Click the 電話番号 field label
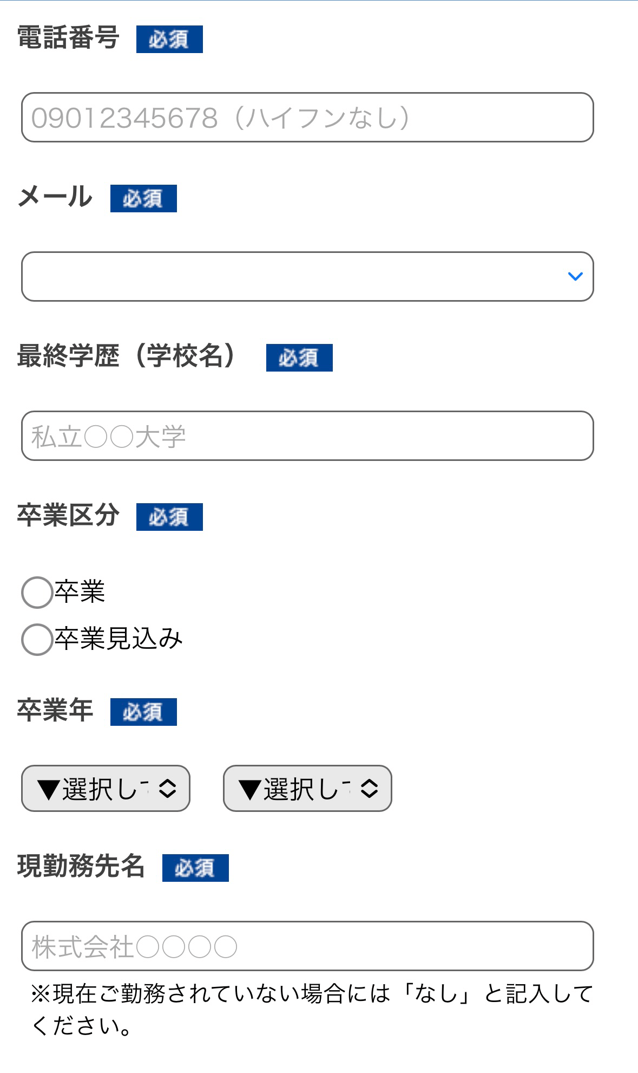This screenshot has height=1073, width=638. (x=68, y=38)
